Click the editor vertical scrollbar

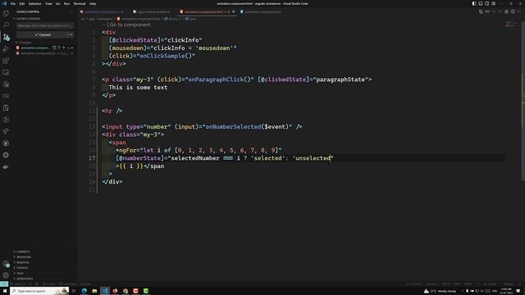click(x=523, y=100)
